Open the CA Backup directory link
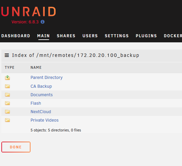Image resolution: width=182 pixels, height=166 pixels. pos(41,86)
